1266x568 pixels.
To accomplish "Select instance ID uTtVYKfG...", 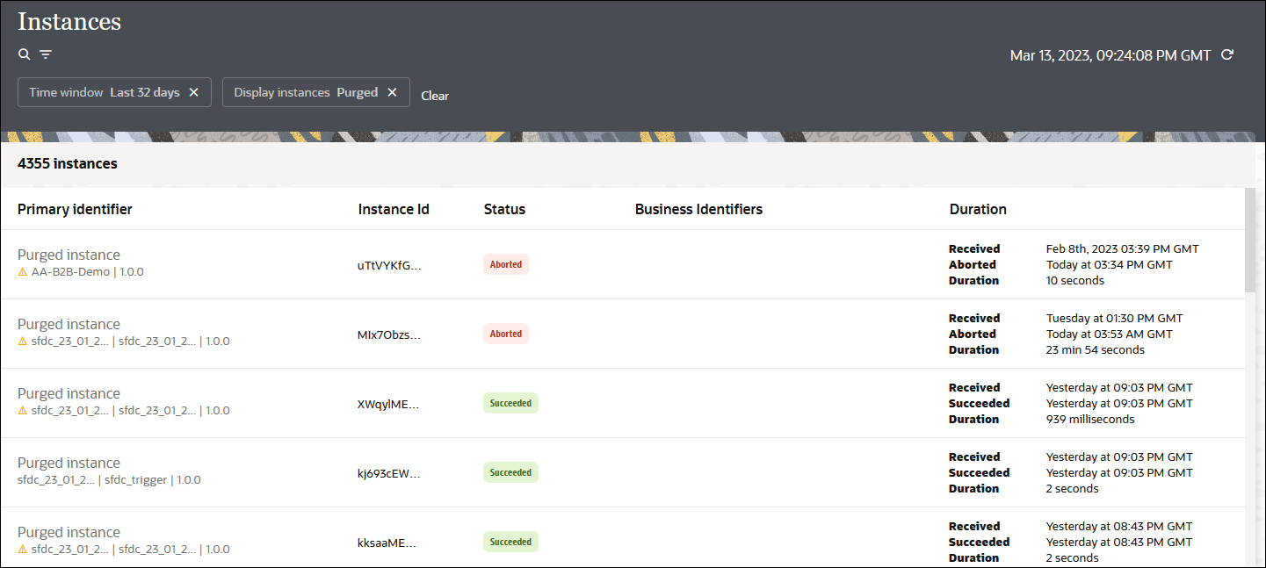I will (x=389, y=265).
